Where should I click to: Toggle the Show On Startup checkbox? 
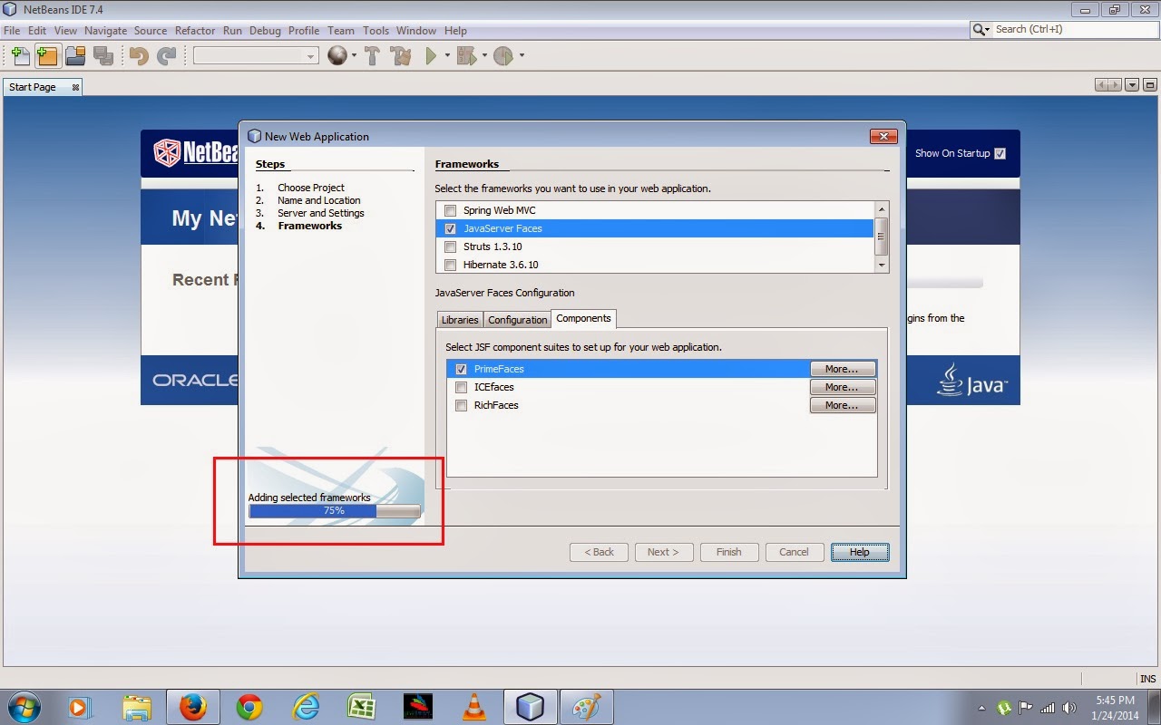click(x=1000, y=153)
